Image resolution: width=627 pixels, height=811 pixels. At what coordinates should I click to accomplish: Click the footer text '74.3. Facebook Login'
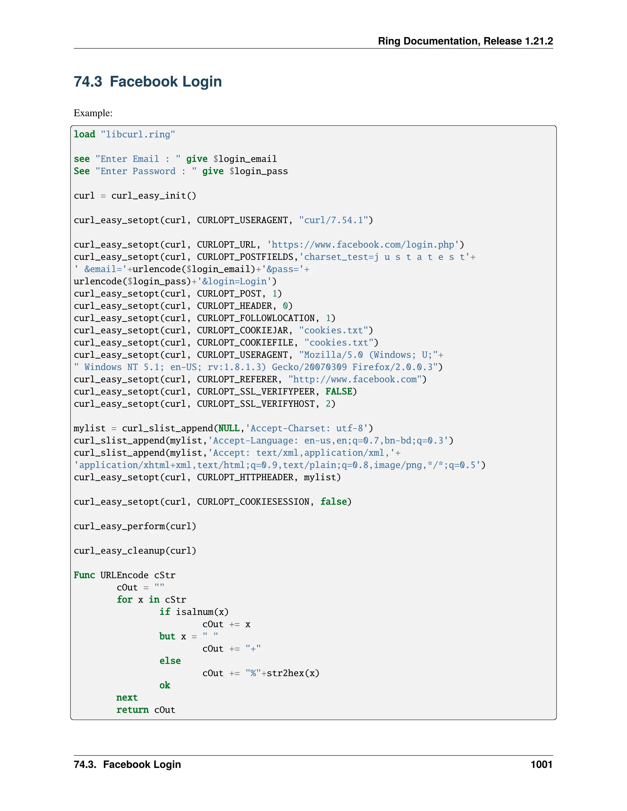pyautogui.click(x=127, y=764)
